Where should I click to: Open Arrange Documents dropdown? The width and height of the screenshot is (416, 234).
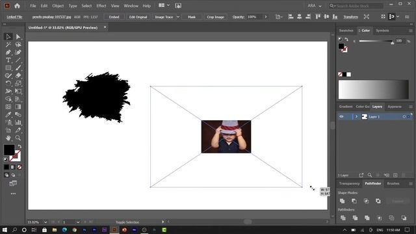[x=164, y=6]
